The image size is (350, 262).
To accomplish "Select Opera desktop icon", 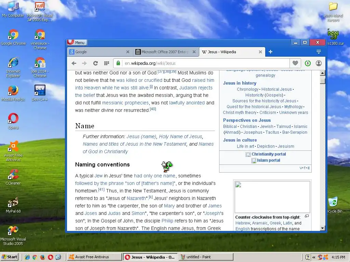I will click(x=13, y=121).
